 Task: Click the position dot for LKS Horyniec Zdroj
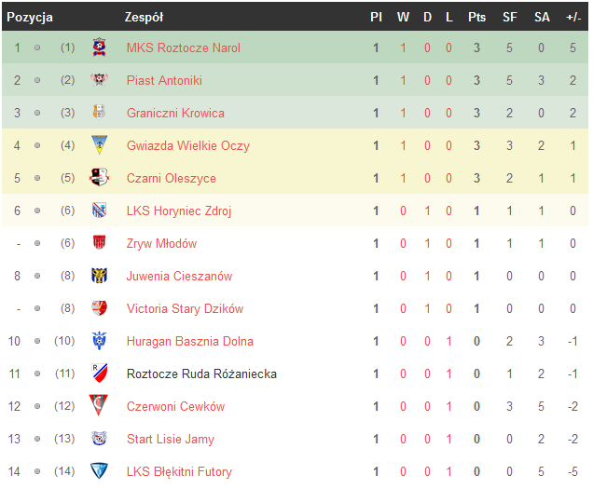(37, 211)
